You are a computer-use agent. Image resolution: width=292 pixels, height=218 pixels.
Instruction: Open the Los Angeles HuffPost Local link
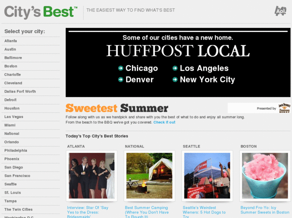[204, 68]
